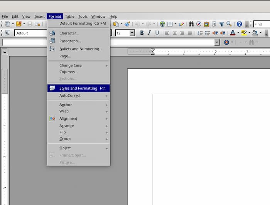Click the Increase Indent icon
The image size is (270, 205).
pyautogui.click(x=223, y=33)
